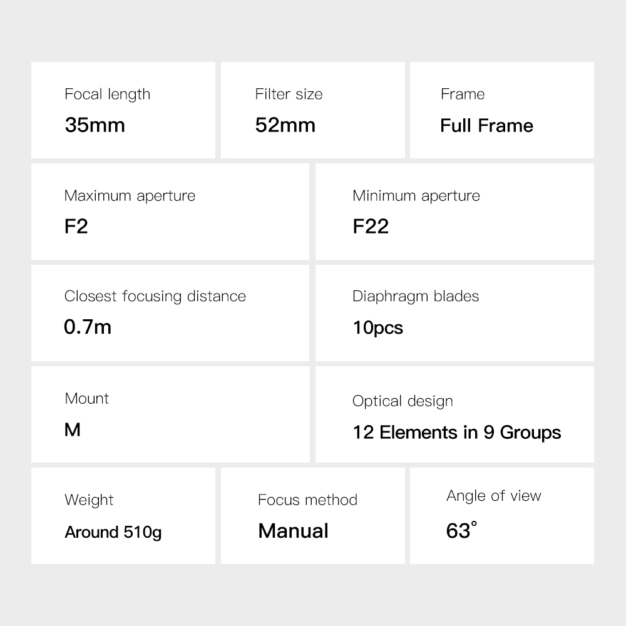Select the Maximum aperture F2 card
Screen dimensions: 626x626
tap(170, 212)
